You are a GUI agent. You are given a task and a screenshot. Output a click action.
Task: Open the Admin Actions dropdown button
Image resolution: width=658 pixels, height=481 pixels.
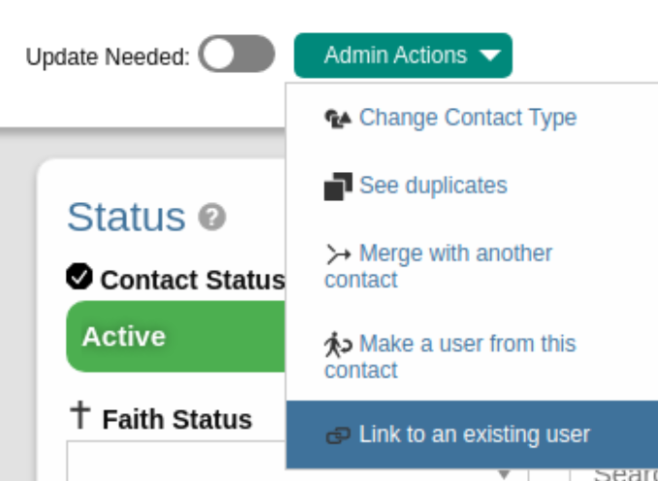404,55
